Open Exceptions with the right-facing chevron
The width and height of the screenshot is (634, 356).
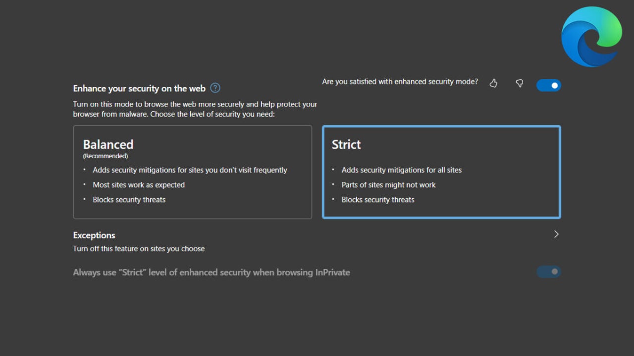tap(556, 234)
